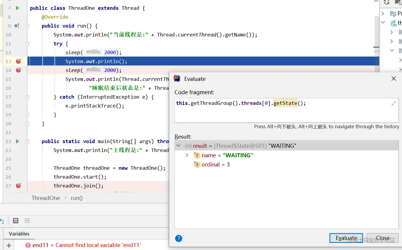Click the @Override annotation on line 8

click(x=55, y=17)
